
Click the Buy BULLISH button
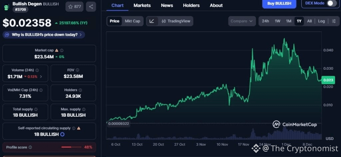tap(279, 4)
